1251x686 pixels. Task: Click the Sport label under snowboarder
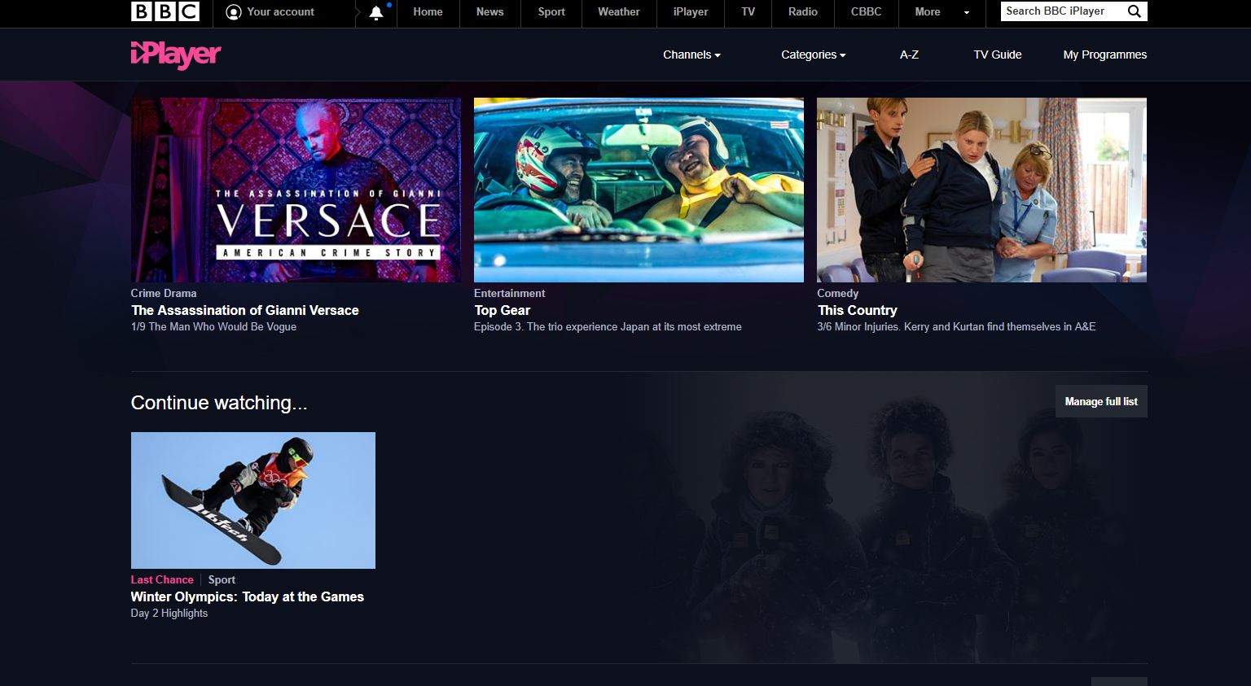pyautogui.click(x=222, y=579)
